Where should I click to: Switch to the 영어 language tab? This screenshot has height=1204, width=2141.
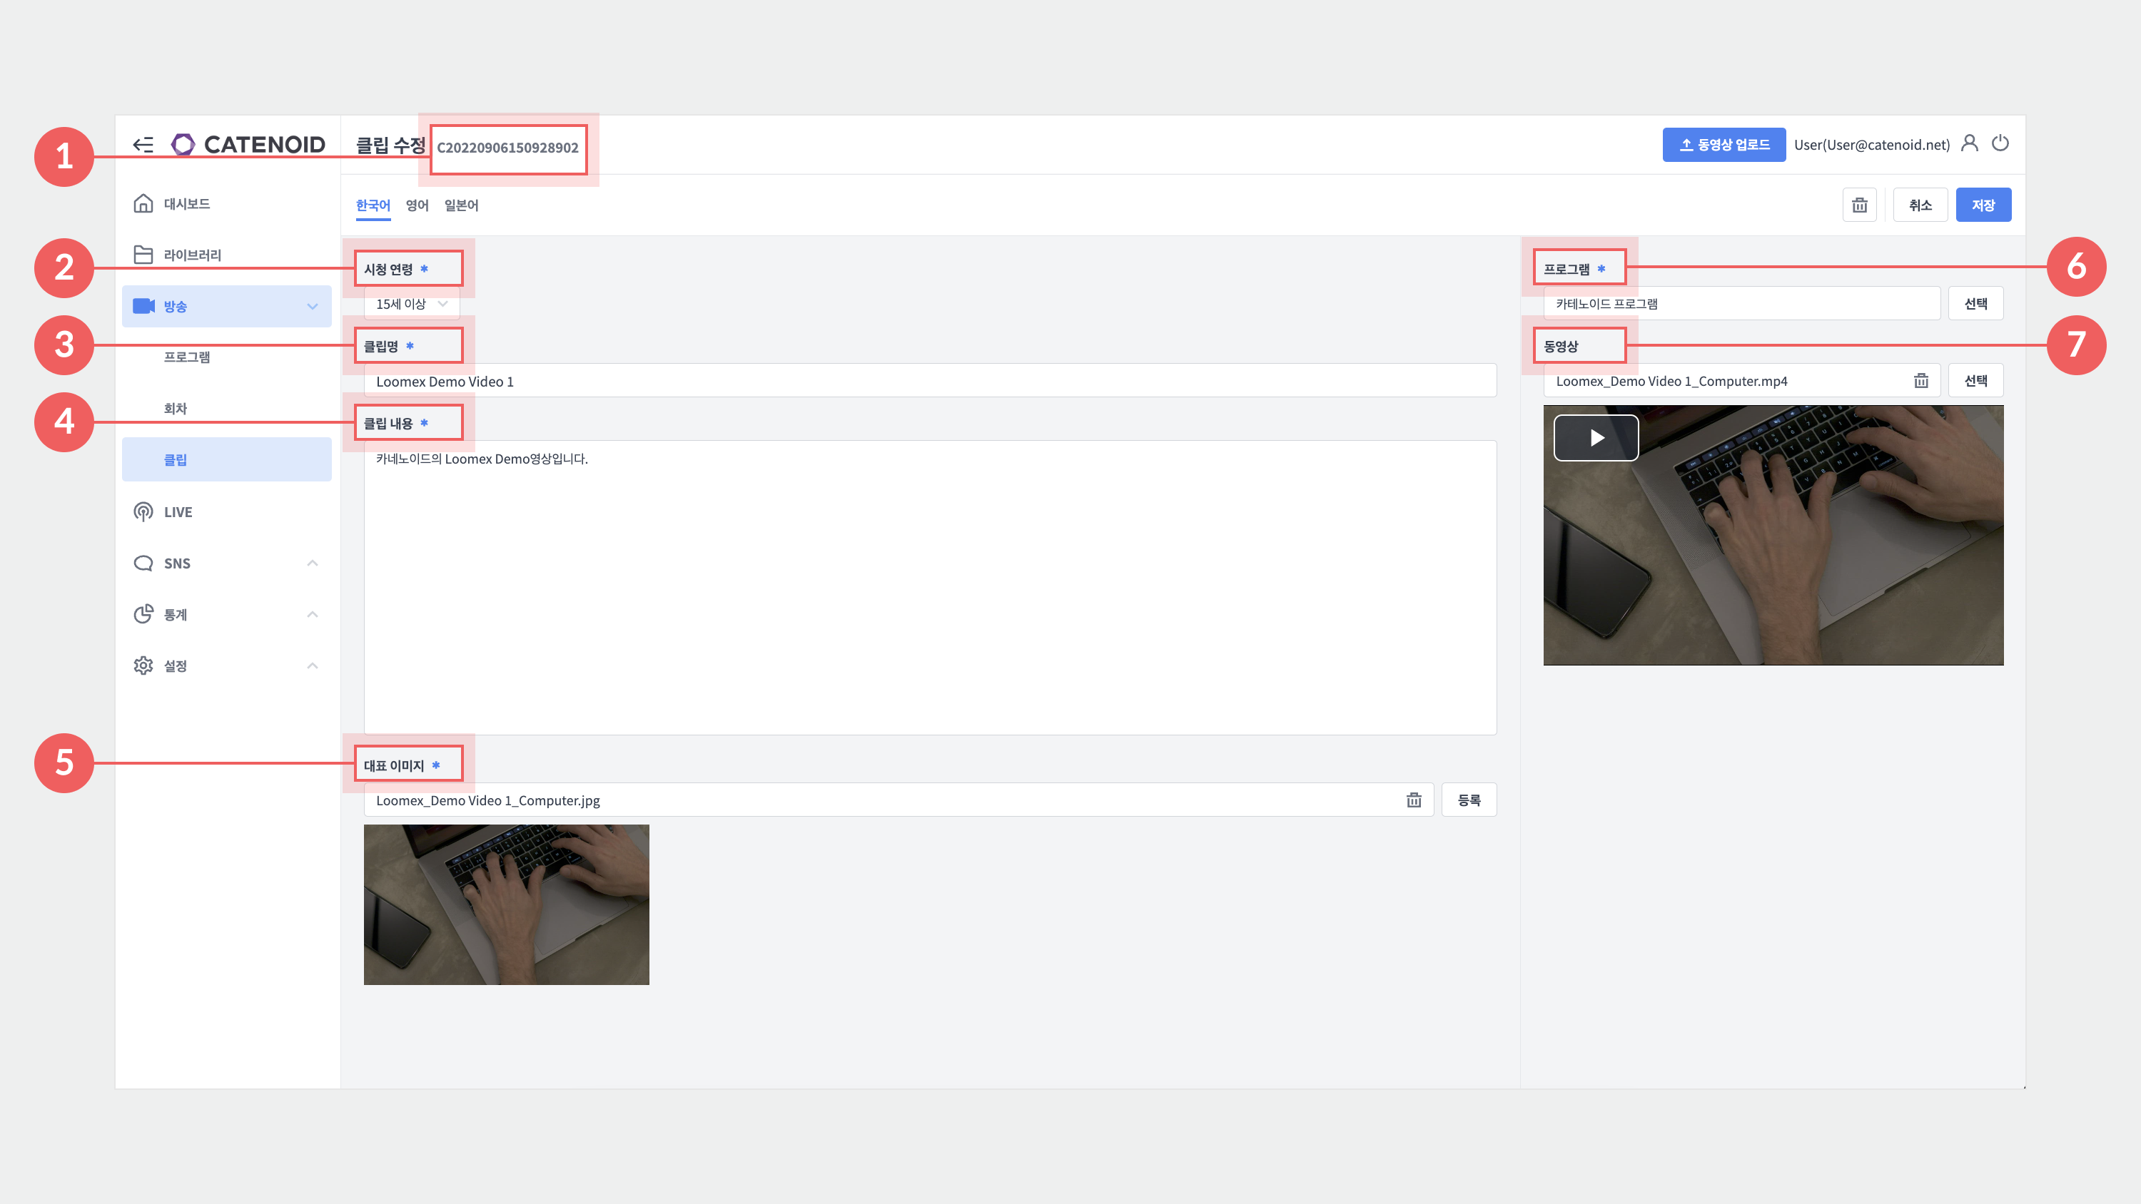click(416, 205)
